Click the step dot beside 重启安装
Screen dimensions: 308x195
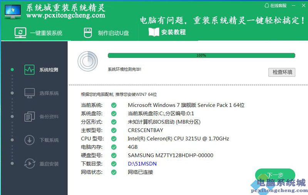click(x=12, y=163)
